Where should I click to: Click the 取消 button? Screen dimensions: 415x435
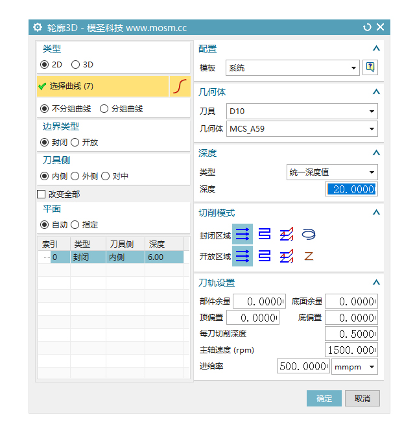point(362,399)
